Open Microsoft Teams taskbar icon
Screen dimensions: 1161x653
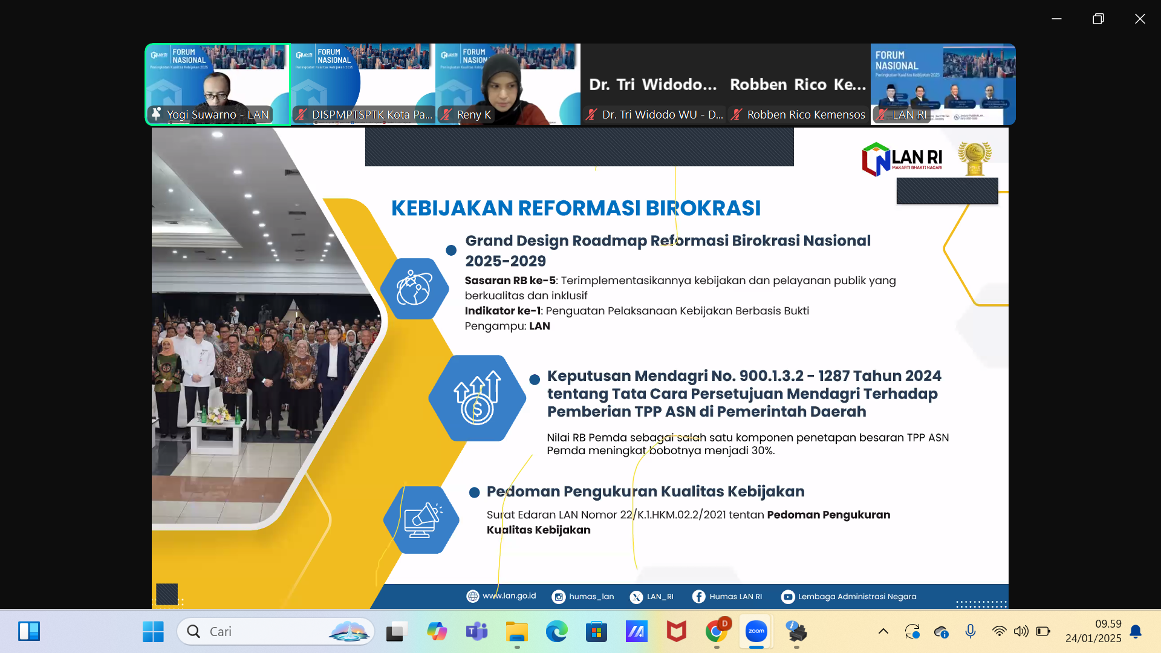pyautogui.click(x=476, y=631)
